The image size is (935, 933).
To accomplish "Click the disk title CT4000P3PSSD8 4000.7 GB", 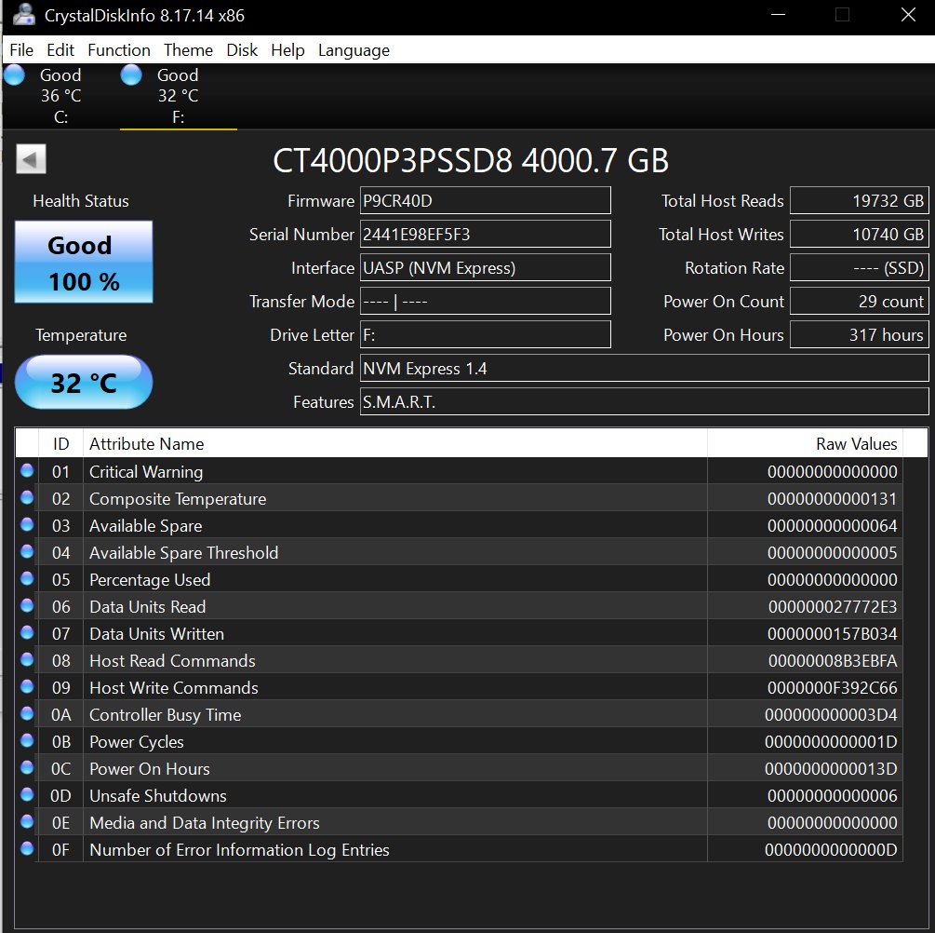I will [x=471, y=160].
